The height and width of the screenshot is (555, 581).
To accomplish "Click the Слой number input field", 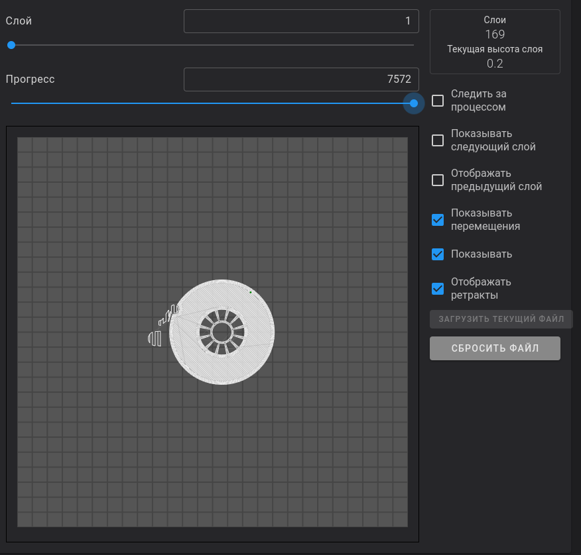I will coord(301,21).
